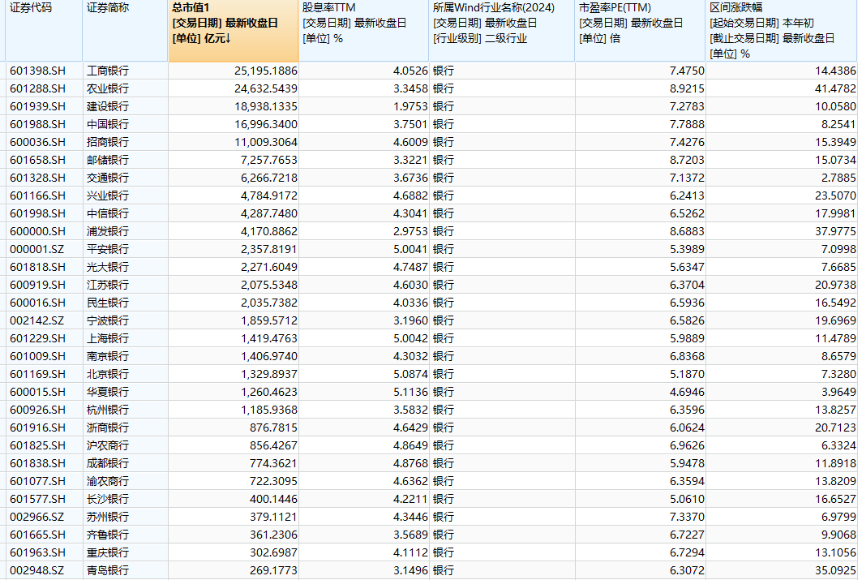Click market value 774.3621
This screenshot has height=580, width=862.
tap(273, 463)
